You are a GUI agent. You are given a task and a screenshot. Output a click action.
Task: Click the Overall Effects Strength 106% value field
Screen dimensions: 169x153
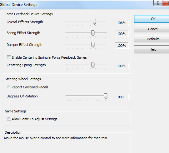pyautogui.click(x=122, y=23)
